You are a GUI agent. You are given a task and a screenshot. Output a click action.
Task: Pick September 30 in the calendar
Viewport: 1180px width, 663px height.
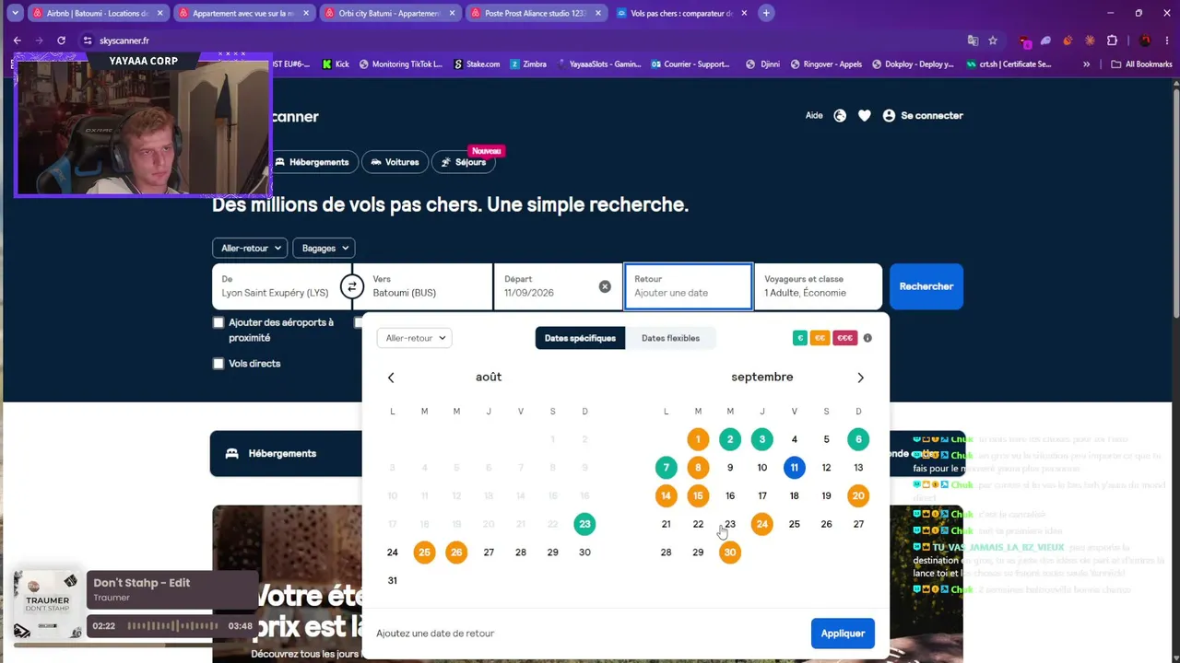click(x=730, y=552)
